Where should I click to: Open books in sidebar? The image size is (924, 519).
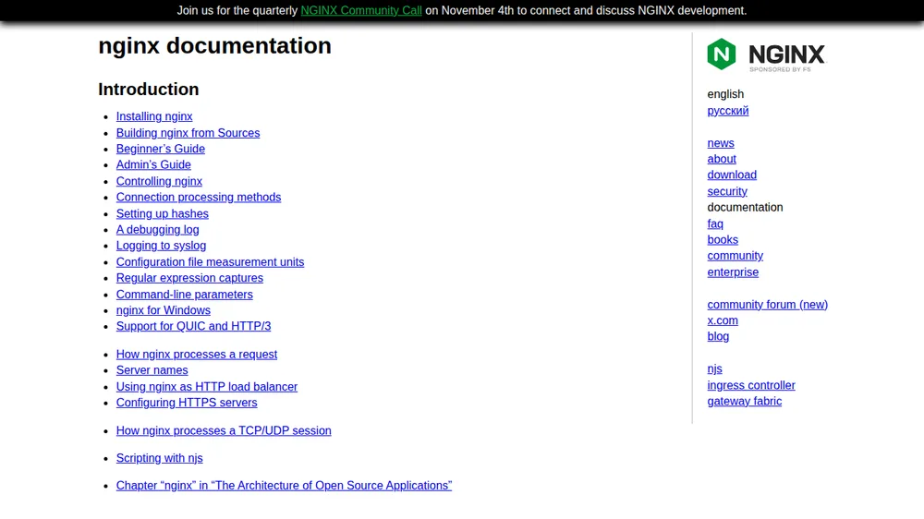723,240
